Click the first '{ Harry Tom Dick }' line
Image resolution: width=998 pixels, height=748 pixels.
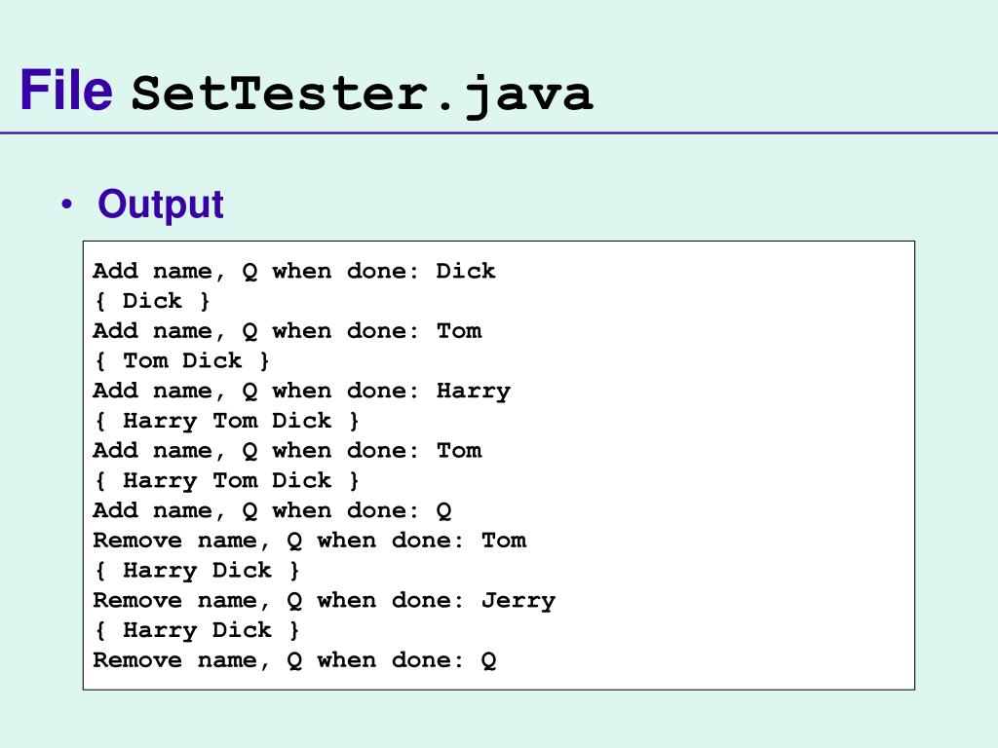(x=227, y=421)
